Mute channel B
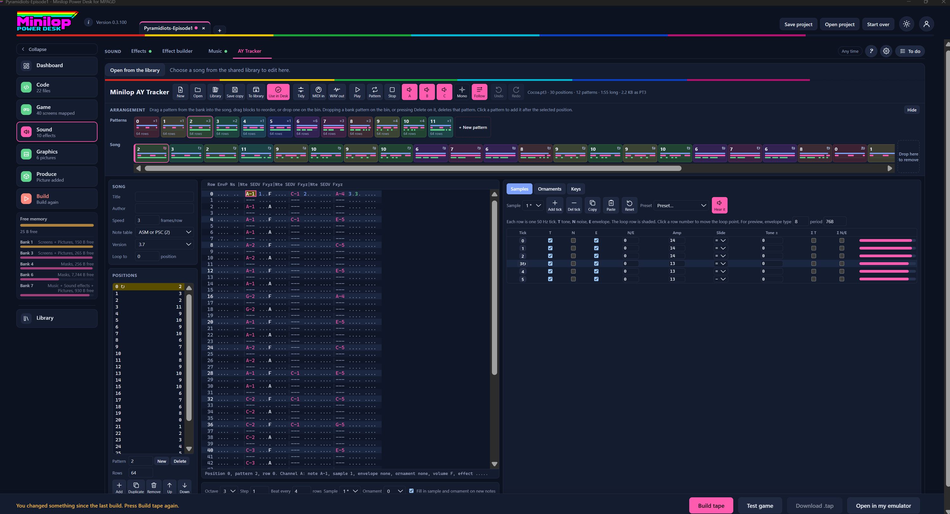Screen dimensions: 950x514 pos(427,92)
